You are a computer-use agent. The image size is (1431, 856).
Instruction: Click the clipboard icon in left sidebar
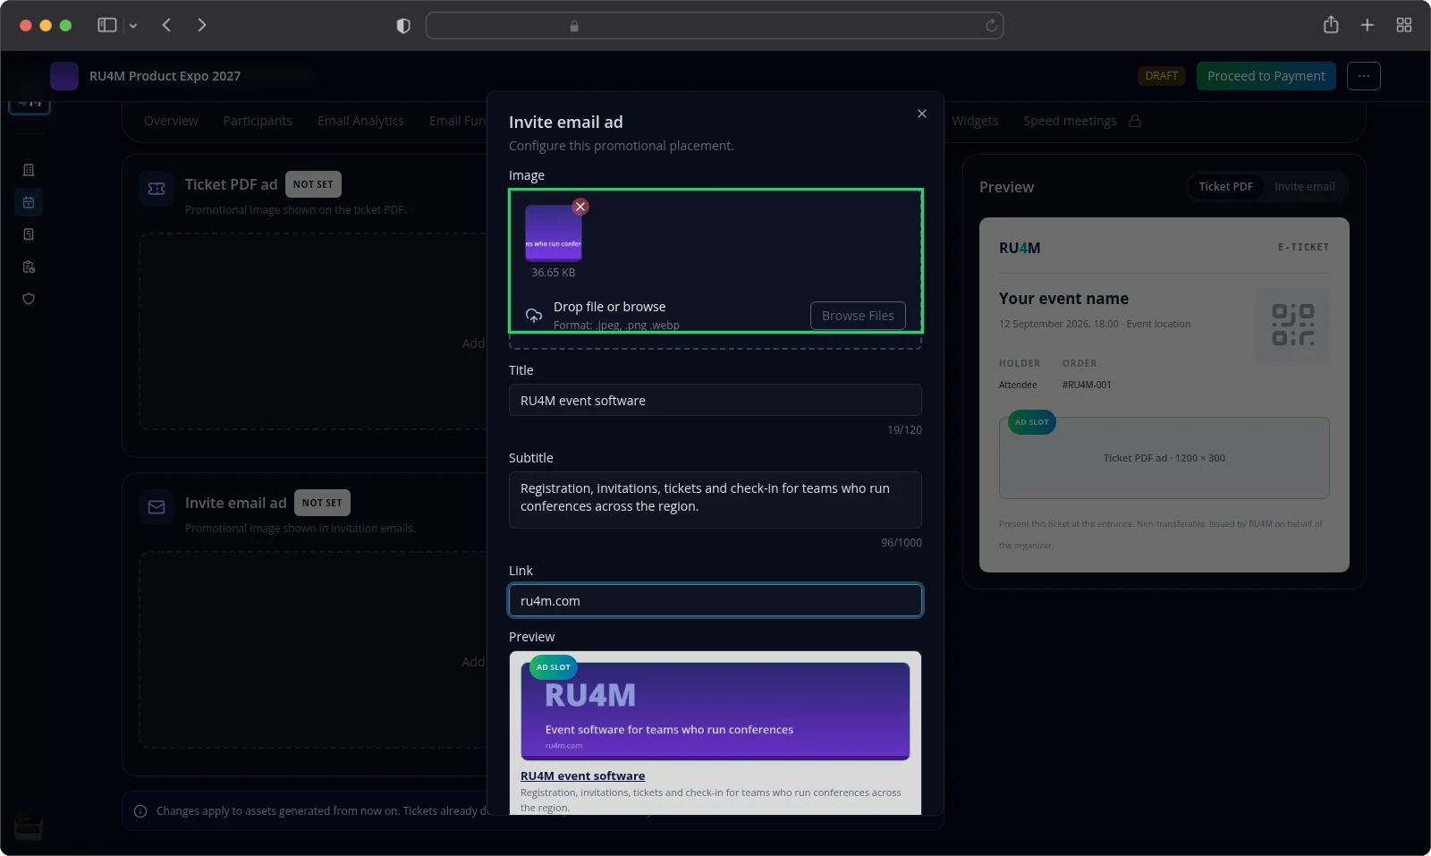(x=29, y=267)
